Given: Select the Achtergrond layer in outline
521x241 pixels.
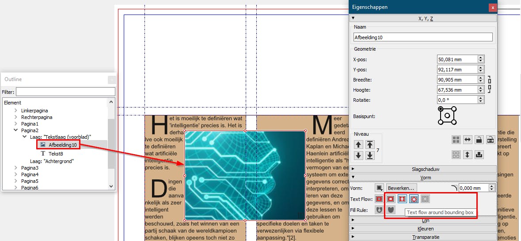Looking at the screenshot, I should click(x=52, y=161).
